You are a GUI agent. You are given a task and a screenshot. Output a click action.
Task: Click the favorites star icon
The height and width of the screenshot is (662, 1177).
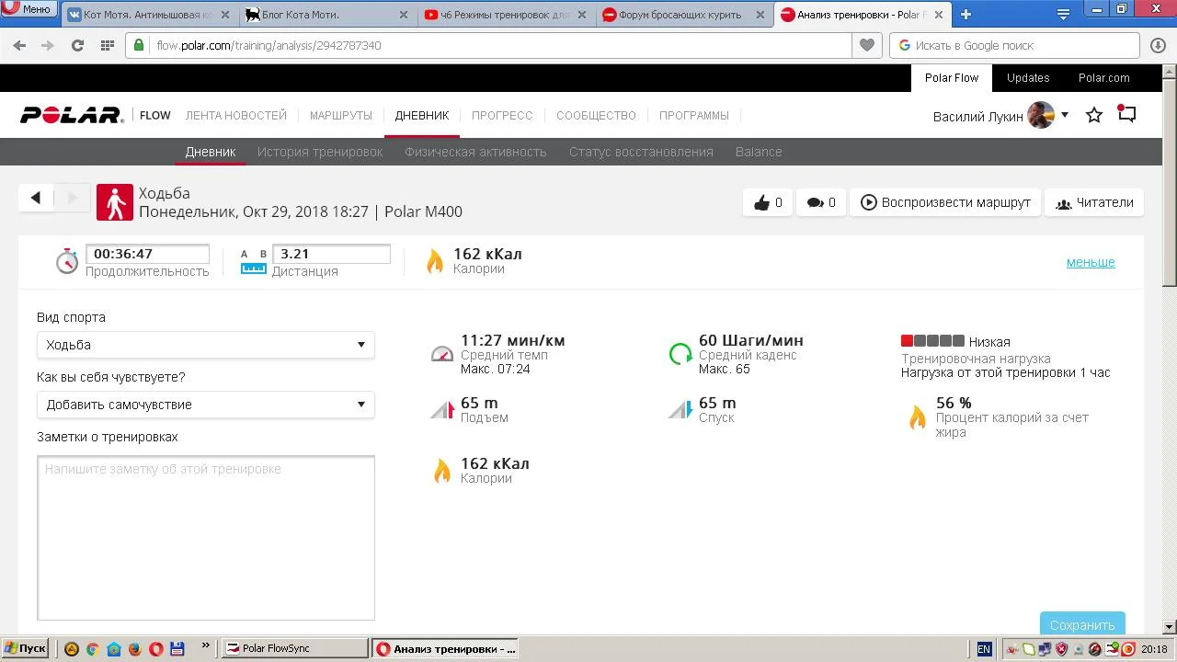1094,116
